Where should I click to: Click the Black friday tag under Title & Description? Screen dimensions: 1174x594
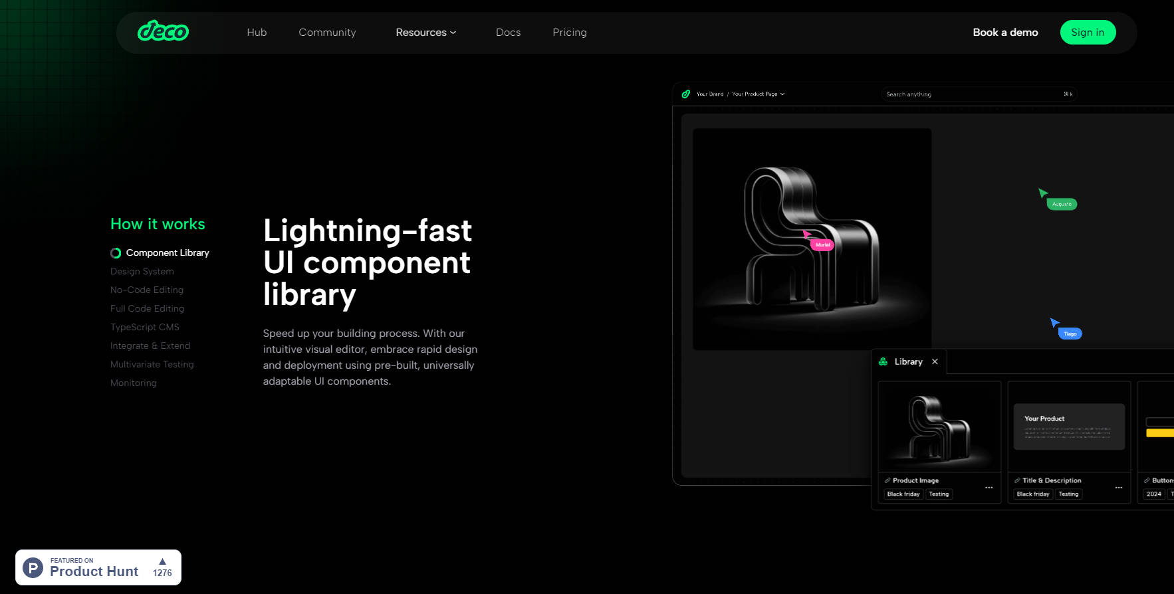pyautogui.click(x=1032, y=494)
